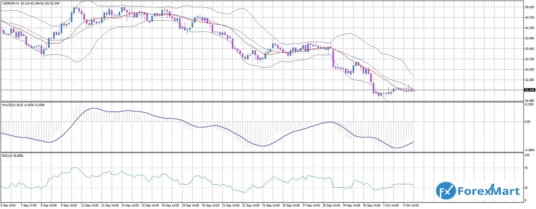Click the 61.880 price axis label
This screenshot has width=536, height=209.
[x=529, y=101]
